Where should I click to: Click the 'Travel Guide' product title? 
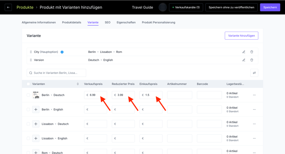pyautogui.click(x=142, y=8)
